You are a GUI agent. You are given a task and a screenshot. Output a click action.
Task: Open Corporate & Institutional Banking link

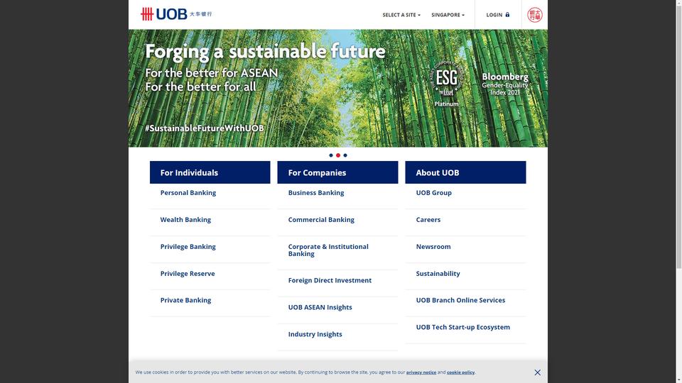pos(328,250)
